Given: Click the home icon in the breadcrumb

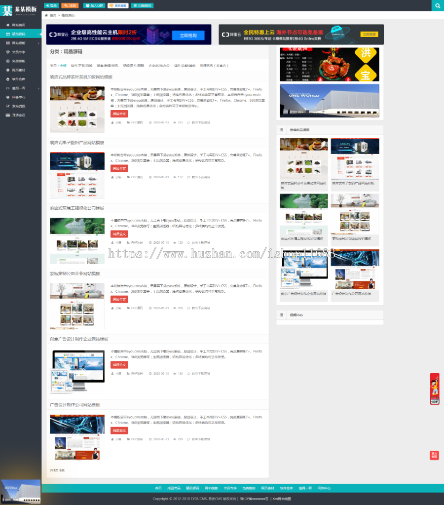Looking at the screenshot, I should click(x=46, y=15).
